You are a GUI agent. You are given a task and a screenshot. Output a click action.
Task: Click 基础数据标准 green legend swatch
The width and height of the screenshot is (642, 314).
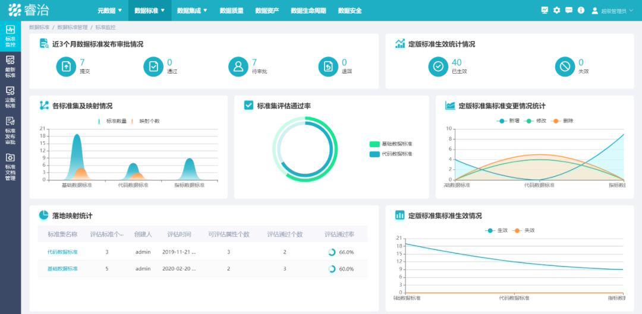(374, 144)
